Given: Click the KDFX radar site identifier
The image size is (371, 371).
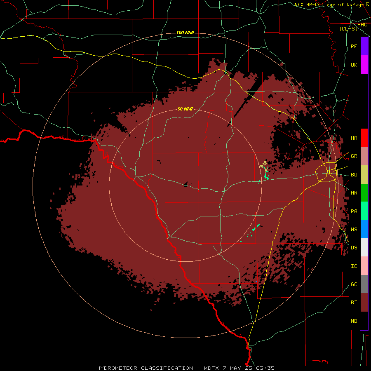Looking at the screenshot, I should (212, 368).
